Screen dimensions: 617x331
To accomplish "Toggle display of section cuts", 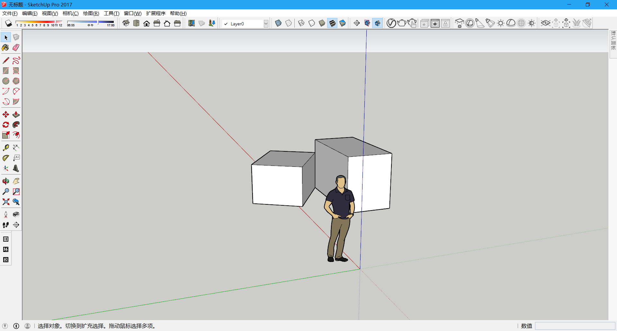I will [378, 23].
